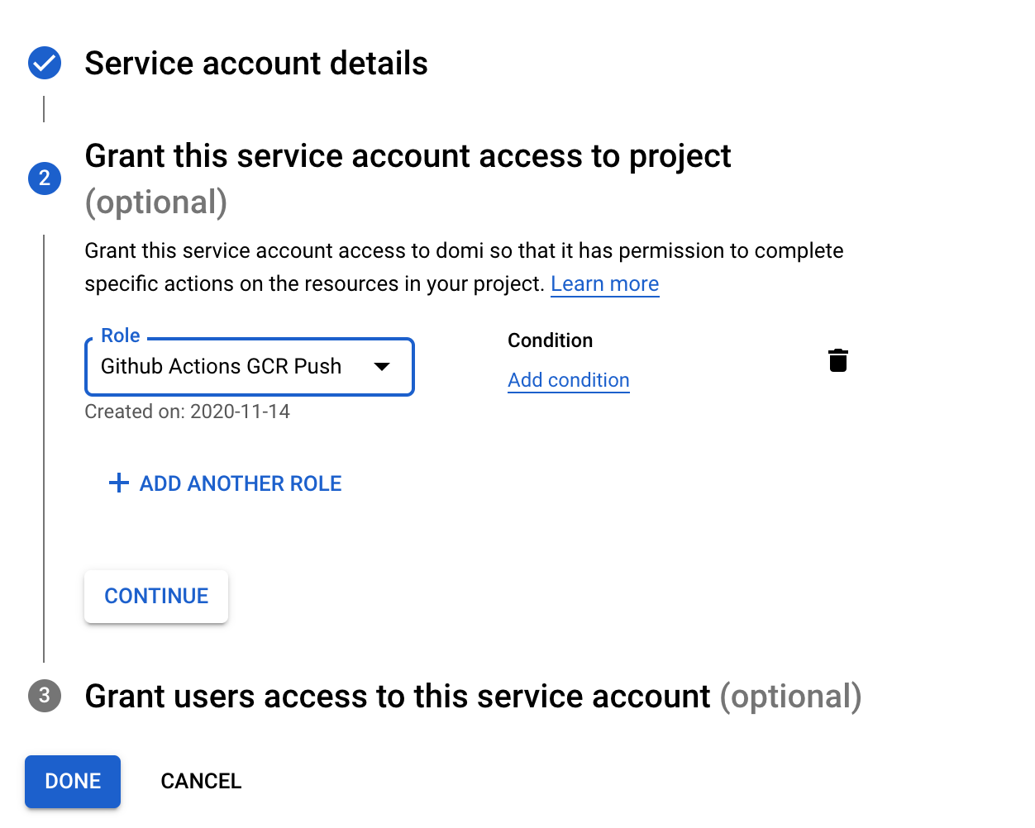Click the description text mentioning domi
The height and width of the screenshot is (828, 1035).
click(464, 267)
